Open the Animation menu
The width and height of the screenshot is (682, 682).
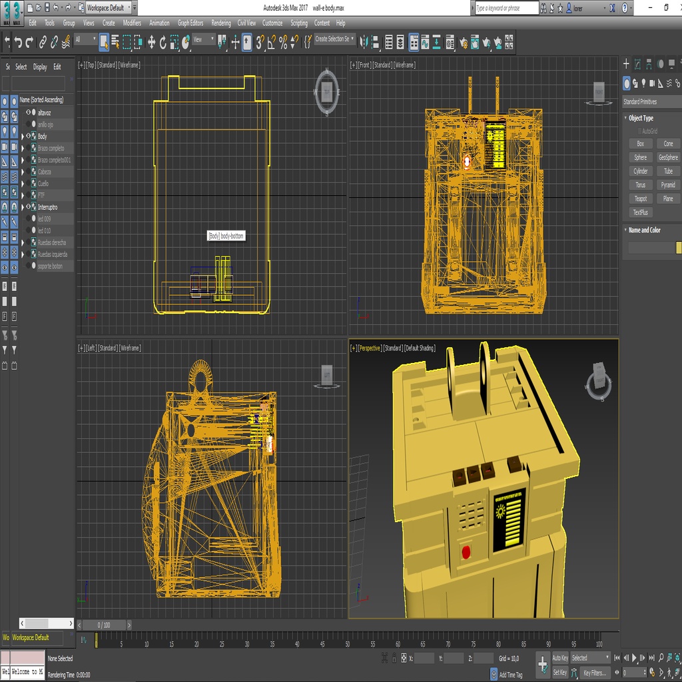(x=159, y=23)
